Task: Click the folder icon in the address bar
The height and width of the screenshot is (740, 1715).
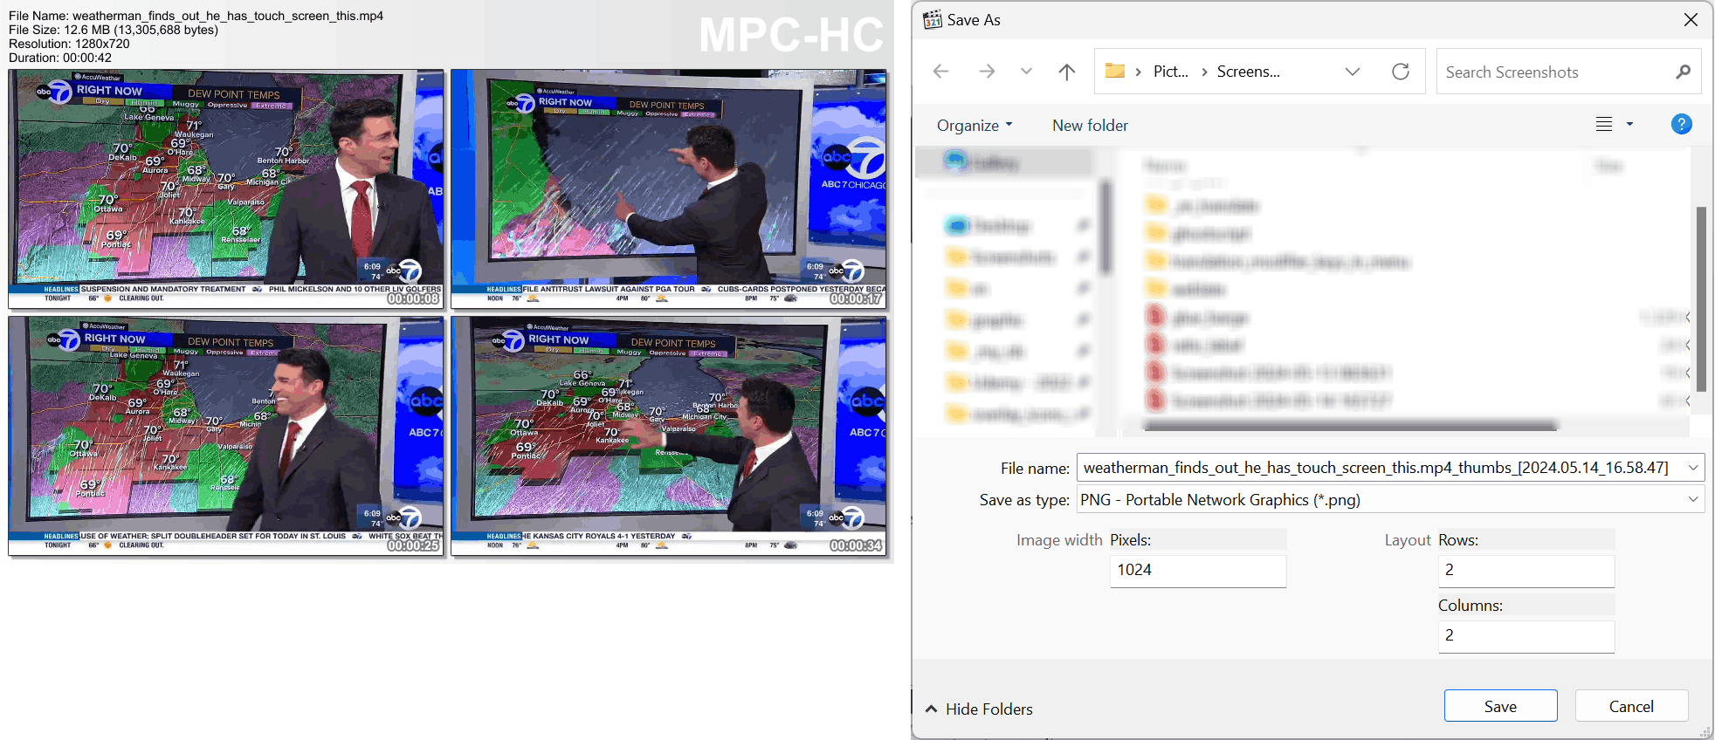Action: click(1115, 71)
